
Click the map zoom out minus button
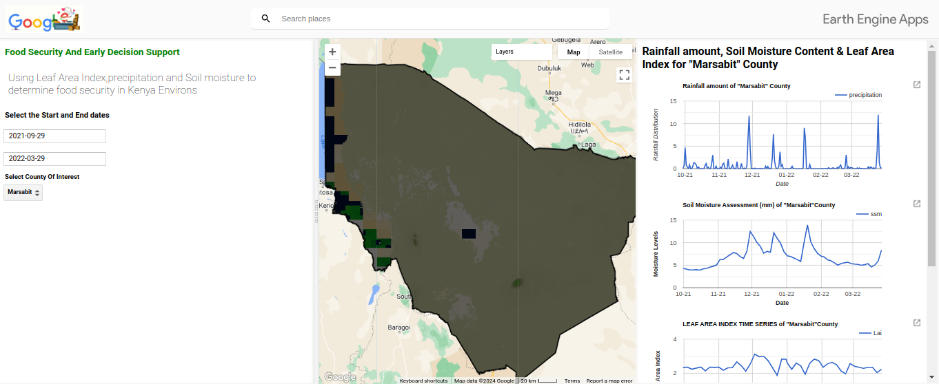click(x=332, y=67)
